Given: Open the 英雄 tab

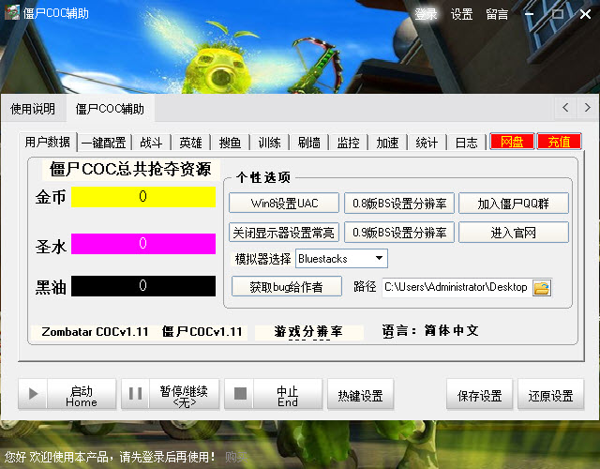Looking at the screenshot, I should pos(190,143).
